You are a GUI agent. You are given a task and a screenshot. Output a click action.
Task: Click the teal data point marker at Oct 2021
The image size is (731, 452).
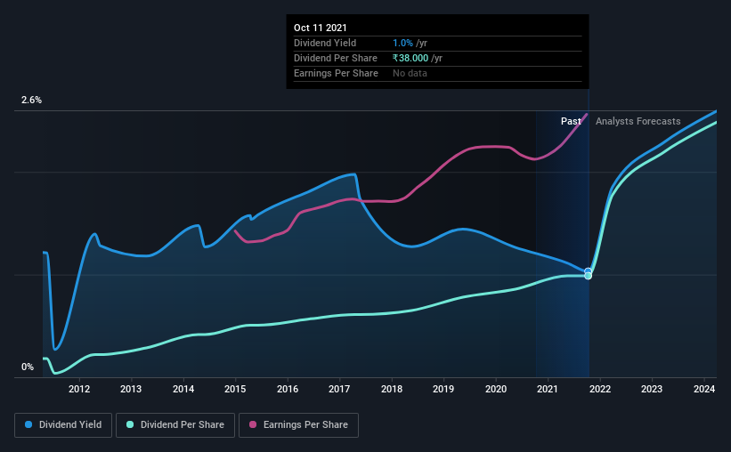tap(588, 276)
